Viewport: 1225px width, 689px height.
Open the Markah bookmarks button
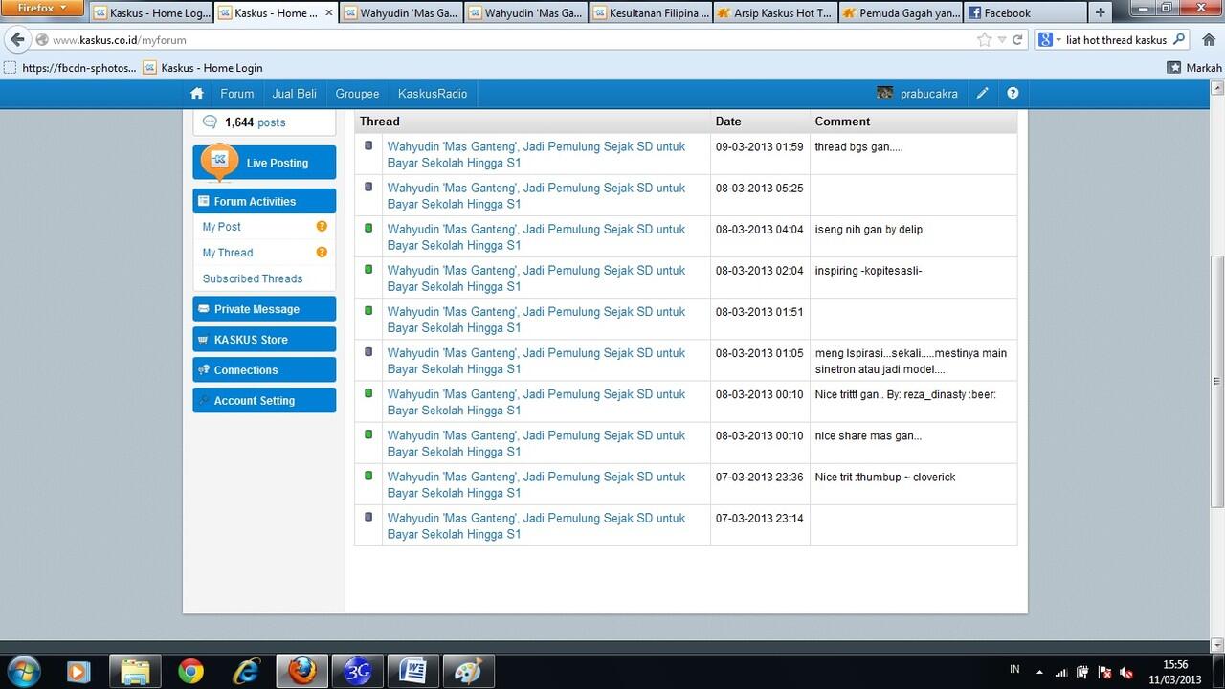point(1194,68)
